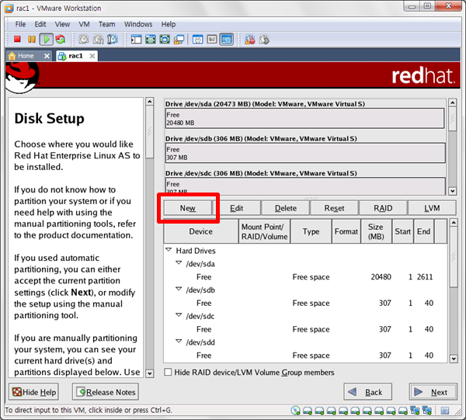Click the Next button
Viewport: 466px width, 420px height.
coord(433,392)
